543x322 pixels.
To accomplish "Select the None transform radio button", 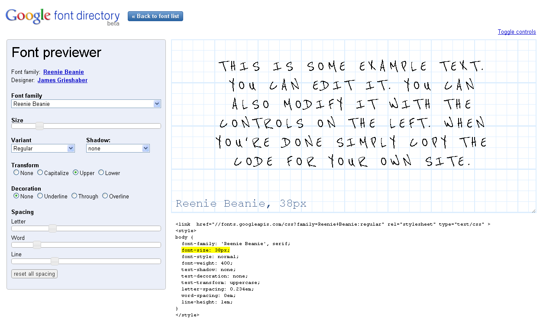I will coord(16,173).
